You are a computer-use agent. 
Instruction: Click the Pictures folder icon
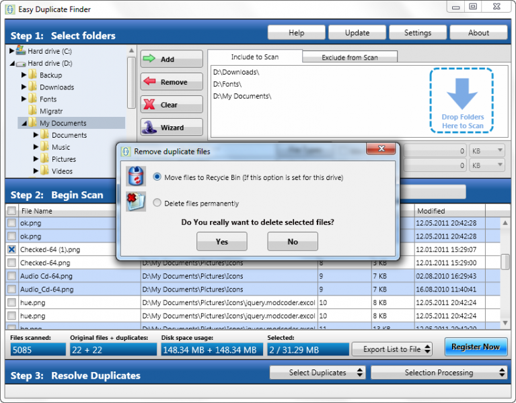tap(44, 159)
